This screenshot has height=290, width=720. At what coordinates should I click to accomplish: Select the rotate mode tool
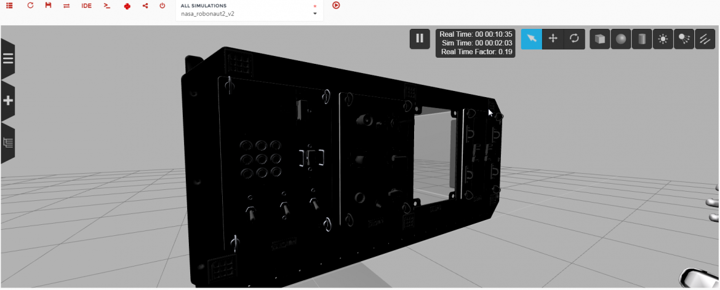click(x=574, y=39)
